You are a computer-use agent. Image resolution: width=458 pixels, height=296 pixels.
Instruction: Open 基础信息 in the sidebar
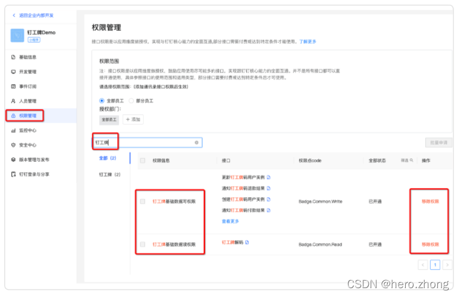click(x=28, y=57)
